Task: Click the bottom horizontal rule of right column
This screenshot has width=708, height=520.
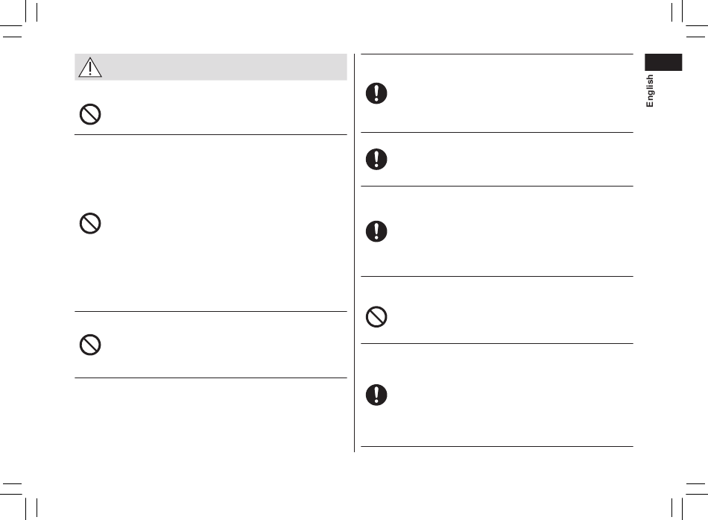Action: click(x=497, y=447)
